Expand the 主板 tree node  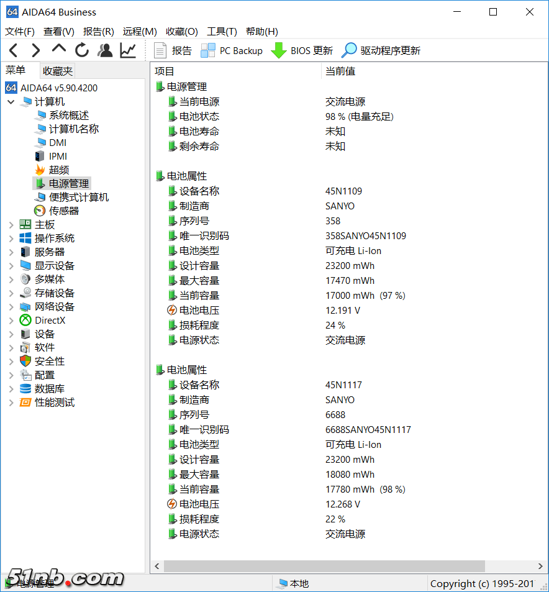(11, 225)
